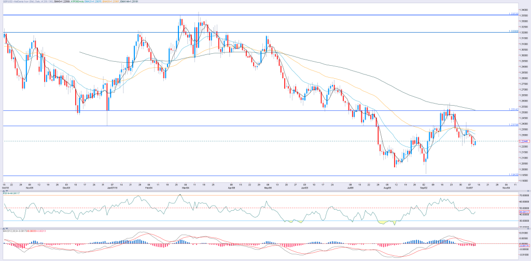Select the 1.33530 horizontal resistance line label
Viewport: 531px width, 261px height.
point(514,13)
